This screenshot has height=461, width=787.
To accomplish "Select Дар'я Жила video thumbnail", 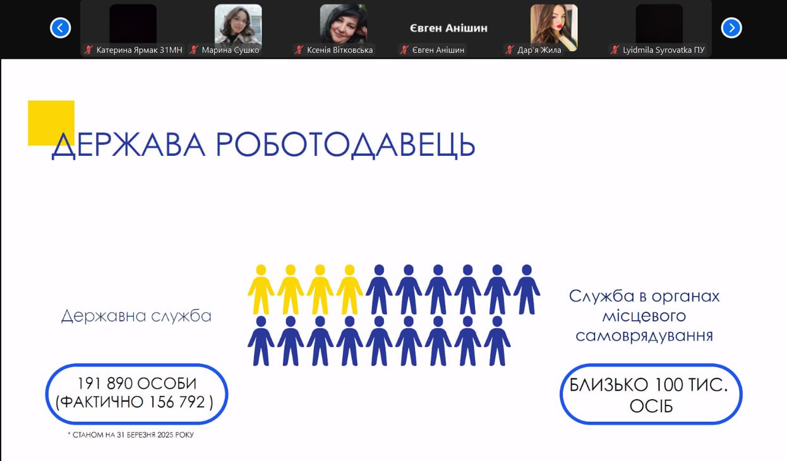I will (554, 28).
